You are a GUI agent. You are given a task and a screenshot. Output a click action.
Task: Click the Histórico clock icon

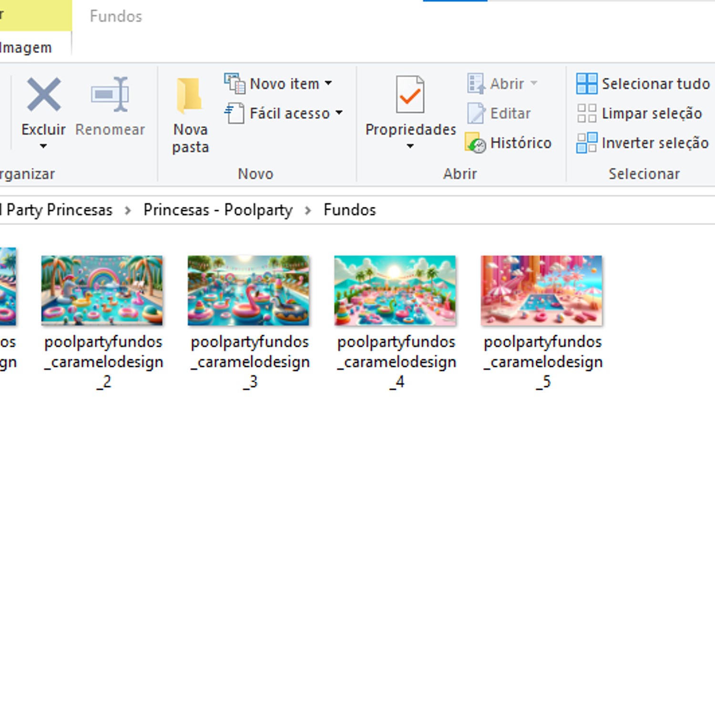pos(475,143)
